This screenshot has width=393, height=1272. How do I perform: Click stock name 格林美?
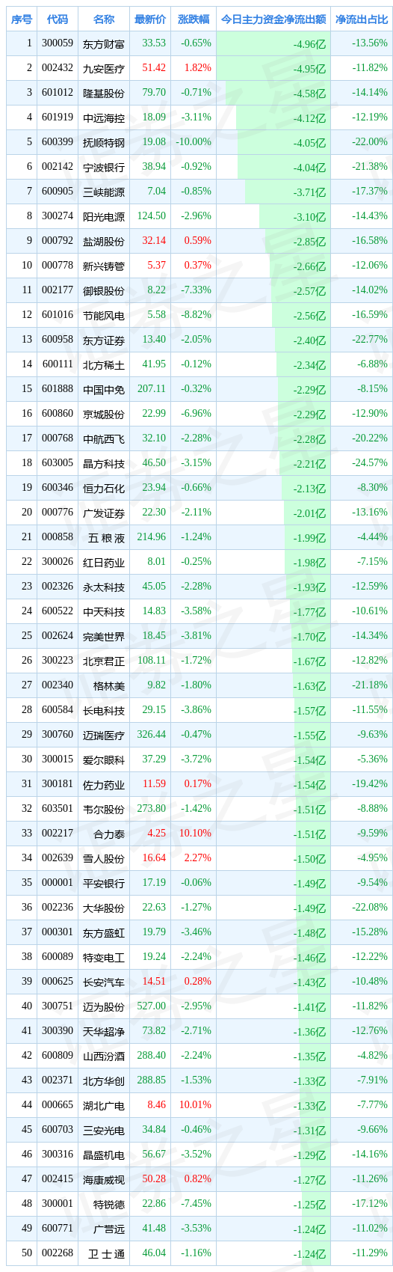(x=109, y=686)
